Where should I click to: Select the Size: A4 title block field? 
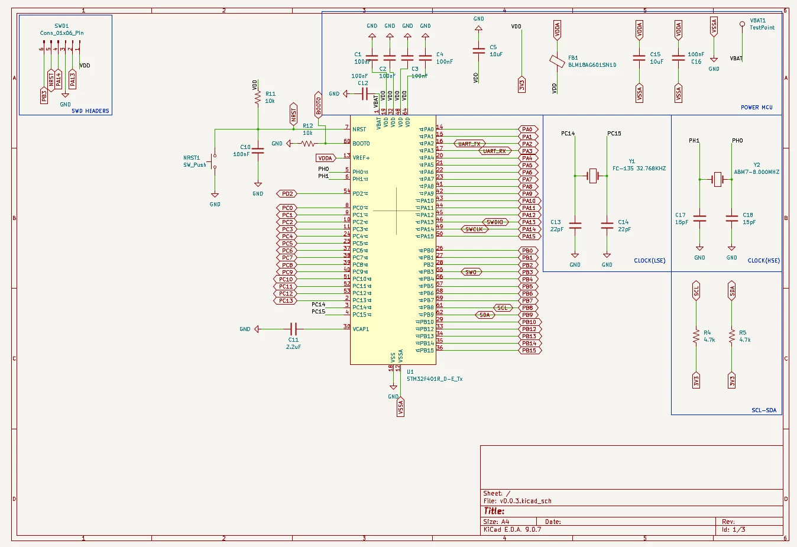(497, 522)
